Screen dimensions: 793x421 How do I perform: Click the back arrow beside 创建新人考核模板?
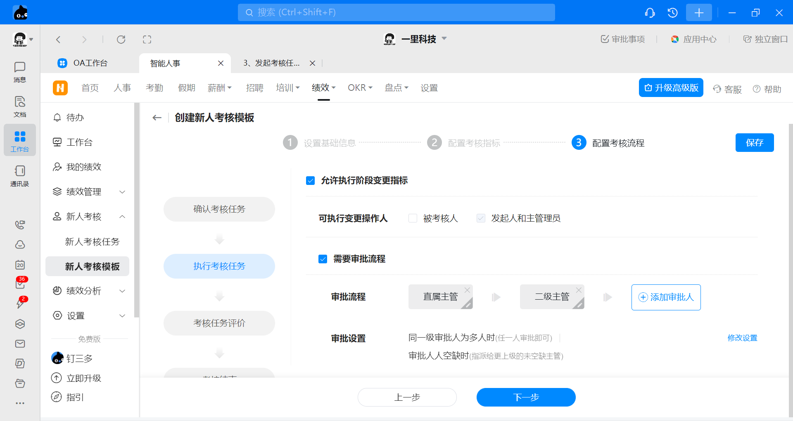coord(157,118)
